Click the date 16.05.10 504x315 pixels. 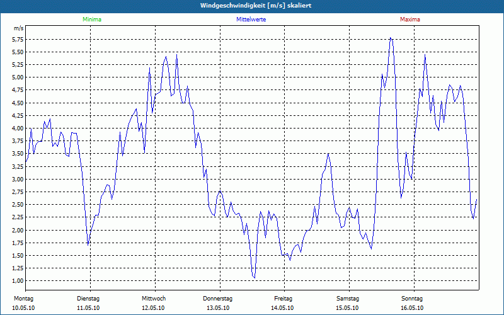point(412,308)
